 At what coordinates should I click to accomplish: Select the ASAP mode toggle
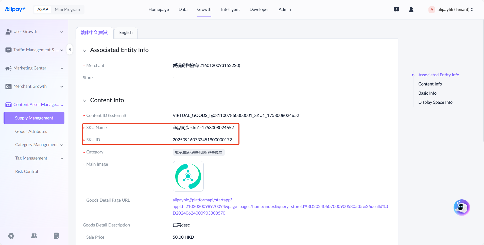43,9
